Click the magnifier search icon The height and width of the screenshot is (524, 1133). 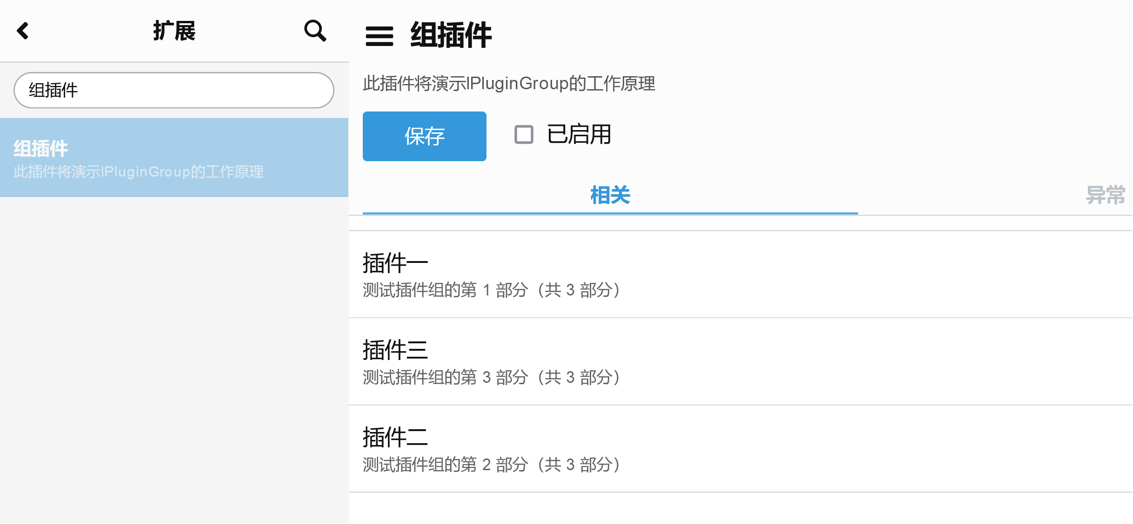pos(315,31)
